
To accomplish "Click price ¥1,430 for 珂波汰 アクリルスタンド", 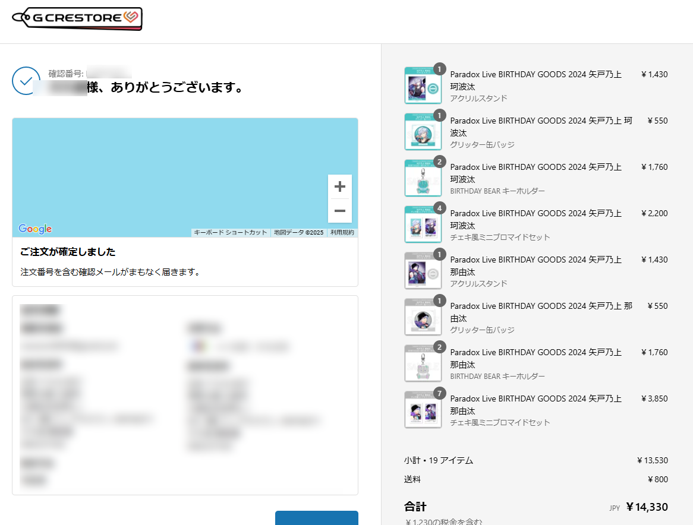I will [654, 74].
